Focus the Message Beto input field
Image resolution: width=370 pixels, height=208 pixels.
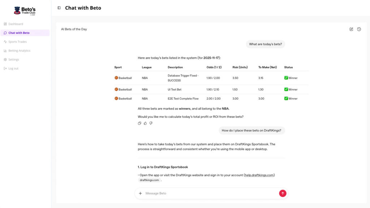tap(210, 193)
